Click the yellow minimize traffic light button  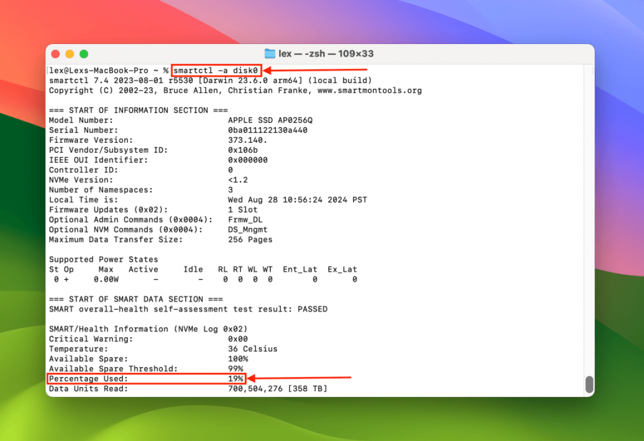pyautogui.click(x=69, y=53)
